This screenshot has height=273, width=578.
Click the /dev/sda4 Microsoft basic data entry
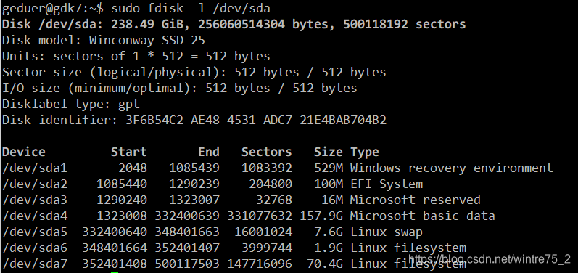[249, 216]
